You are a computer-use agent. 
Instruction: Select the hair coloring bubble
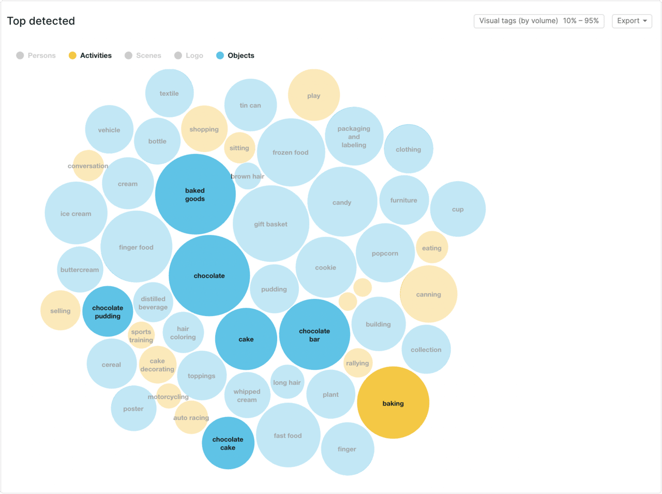(x=183, y=333)
